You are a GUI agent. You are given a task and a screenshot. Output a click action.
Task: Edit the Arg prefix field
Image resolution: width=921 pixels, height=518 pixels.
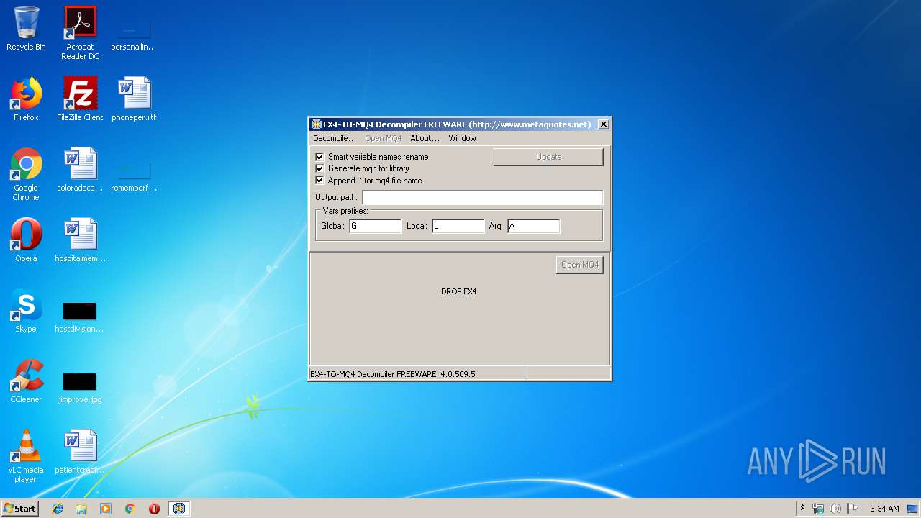point(533,226)
